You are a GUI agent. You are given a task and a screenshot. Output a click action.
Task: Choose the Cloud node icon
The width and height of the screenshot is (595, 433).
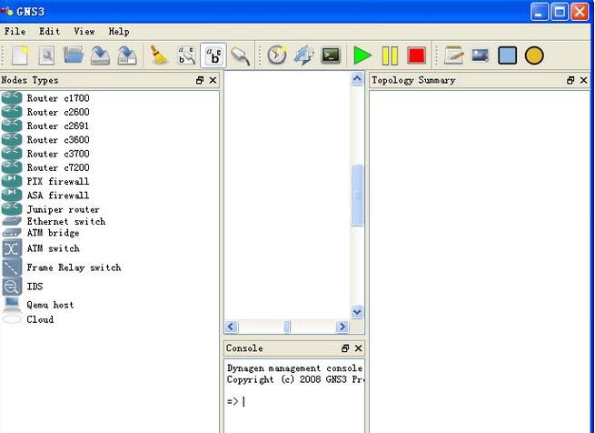point(12,319)
